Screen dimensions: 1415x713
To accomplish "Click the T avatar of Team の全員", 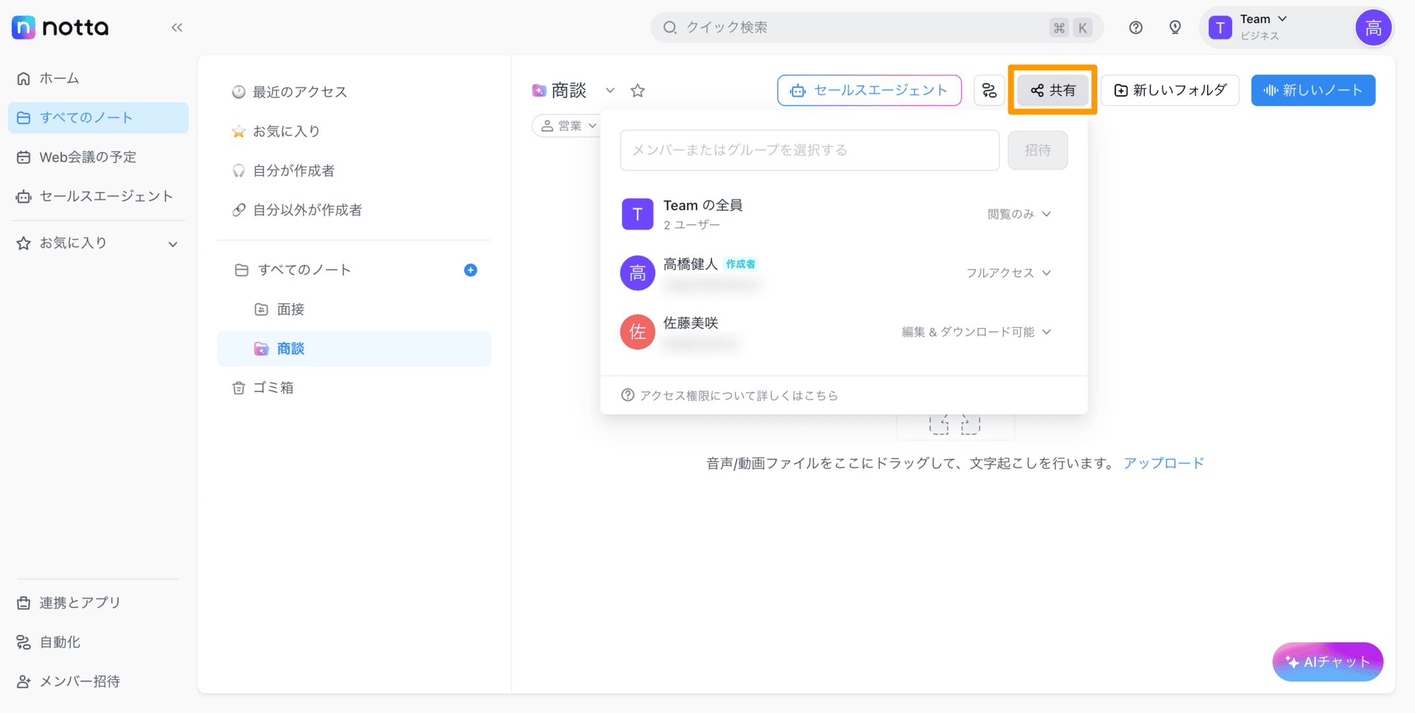I will tap(637, 214).
